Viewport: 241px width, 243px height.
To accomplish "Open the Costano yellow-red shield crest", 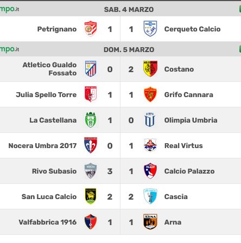I will pyautogui.click(x=150, y=69).
